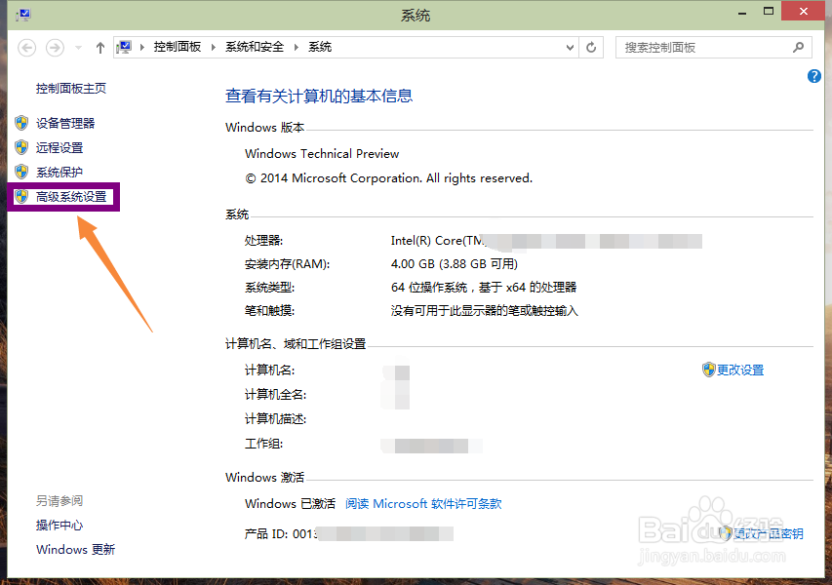Click the 4.00 GB (3.88 GB 可用) value
Image resolution: width=832 pixels, height=585 pixels.
(x=455, y=264)
